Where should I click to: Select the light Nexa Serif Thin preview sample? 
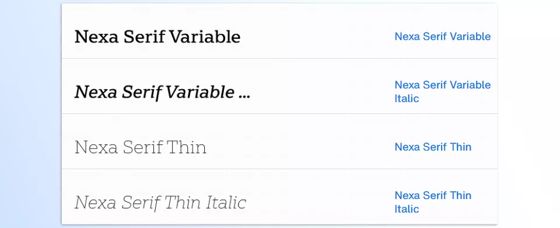click(141, 147)
